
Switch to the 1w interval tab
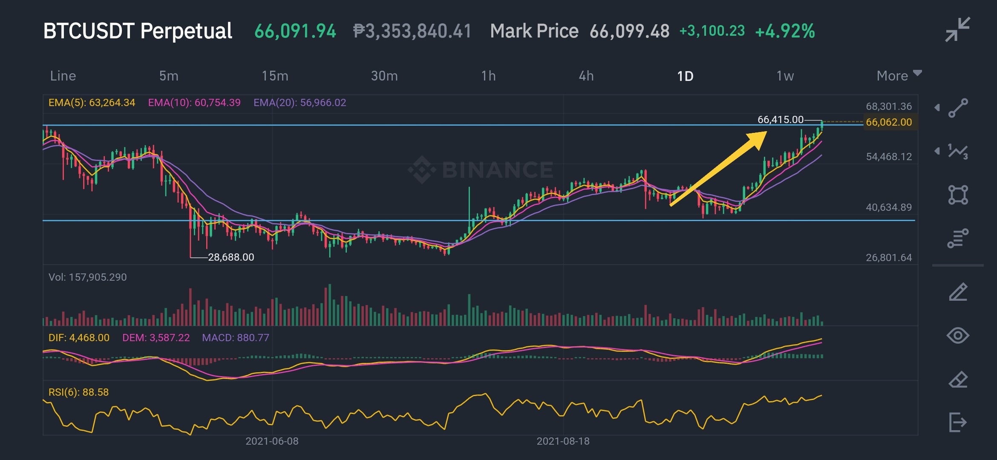785,76
